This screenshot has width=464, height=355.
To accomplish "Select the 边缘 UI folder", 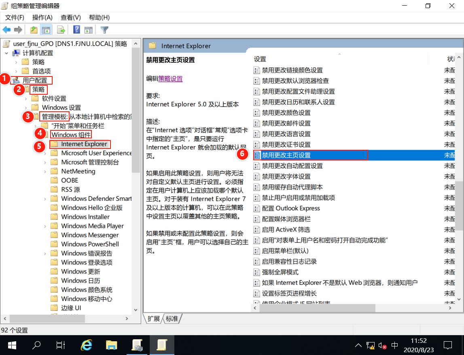I will [71, 308].
